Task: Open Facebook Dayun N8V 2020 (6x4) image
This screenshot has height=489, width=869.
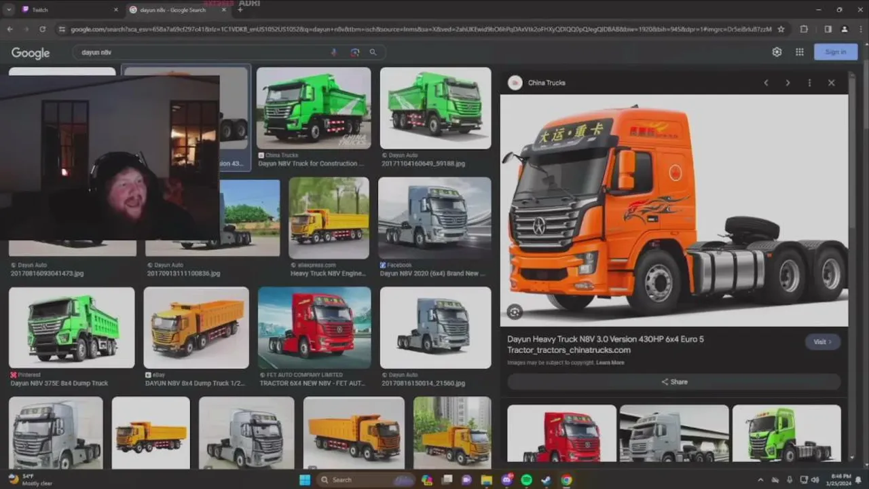Action: pyautogui.click(x=434, y=218)
